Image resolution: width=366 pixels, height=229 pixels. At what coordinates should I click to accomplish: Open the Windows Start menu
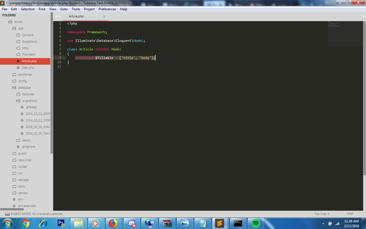(x=7, y=223)
